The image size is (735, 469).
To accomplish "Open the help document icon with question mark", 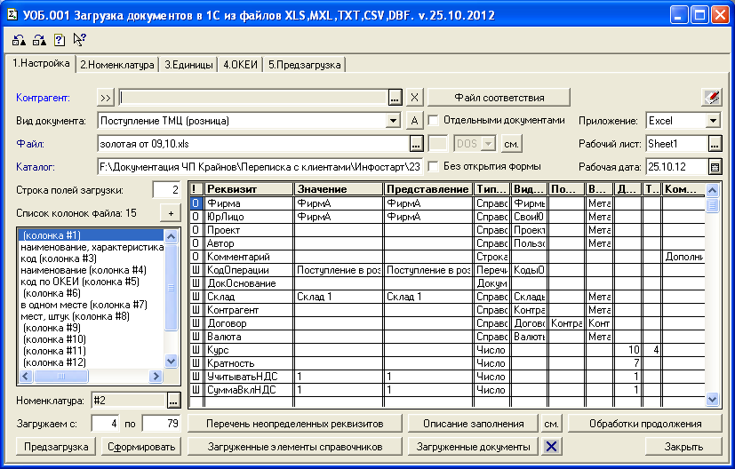I will coord(60,40).
